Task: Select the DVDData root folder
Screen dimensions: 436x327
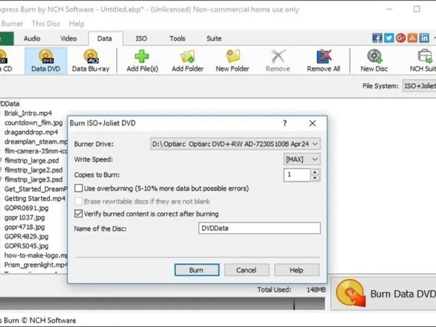Action: coord(10,104)
